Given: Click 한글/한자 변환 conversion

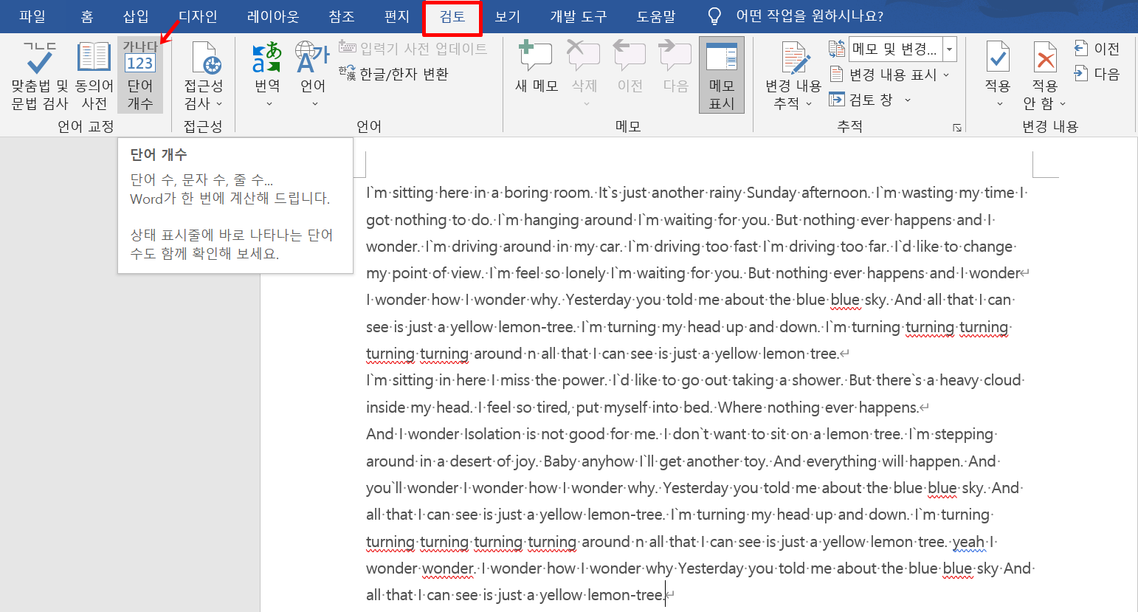Looking at the screenshot, I should pos(393,74).
